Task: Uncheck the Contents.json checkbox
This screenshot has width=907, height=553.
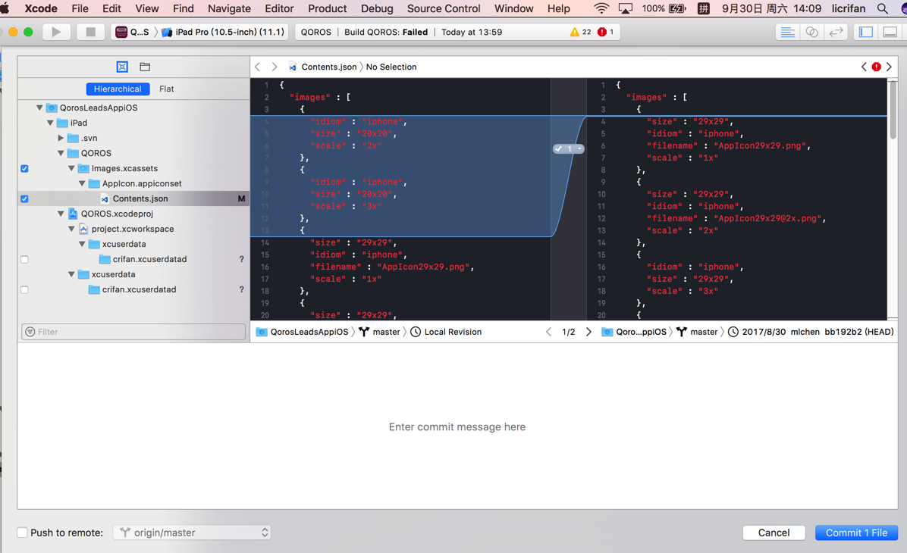Action: (24, 198)
